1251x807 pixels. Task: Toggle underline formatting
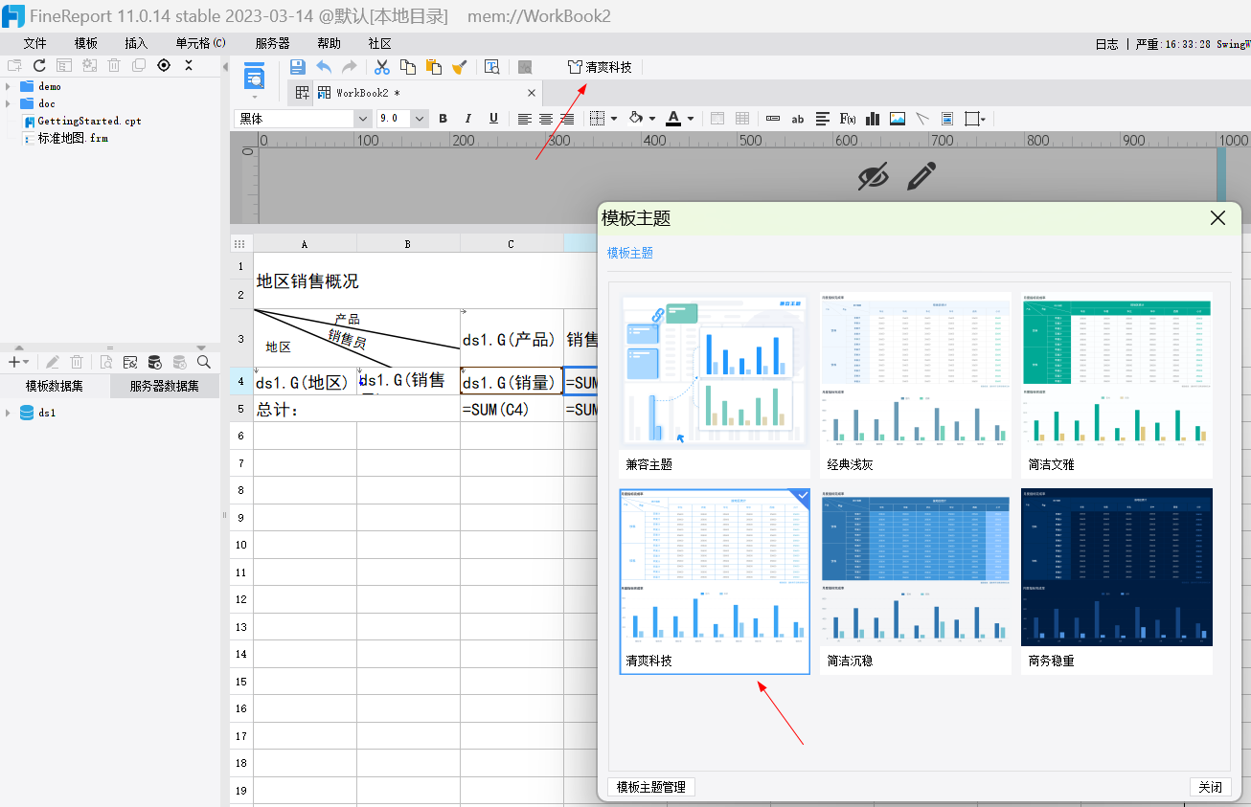(493, 119)
